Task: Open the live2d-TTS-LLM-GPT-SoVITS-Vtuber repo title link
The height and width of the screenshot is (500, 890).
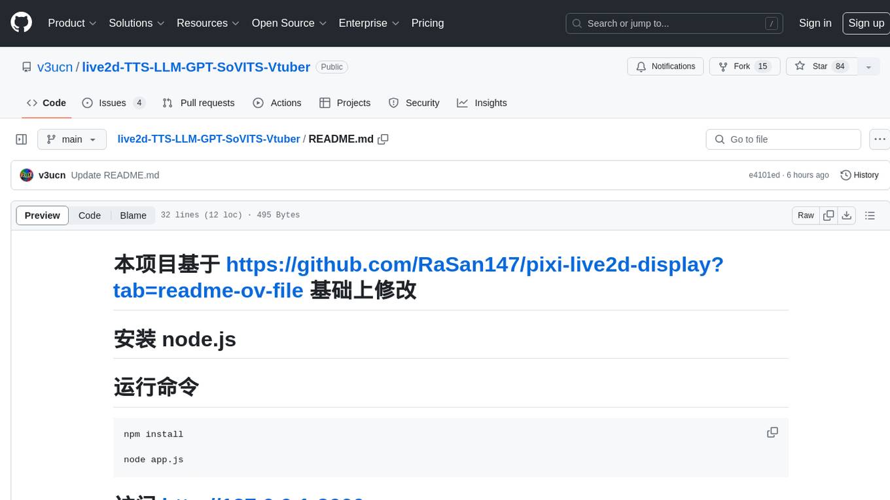Action: (x=196, y=67)
